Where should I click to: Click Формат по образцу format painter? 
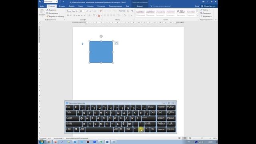tap(55, 16)
